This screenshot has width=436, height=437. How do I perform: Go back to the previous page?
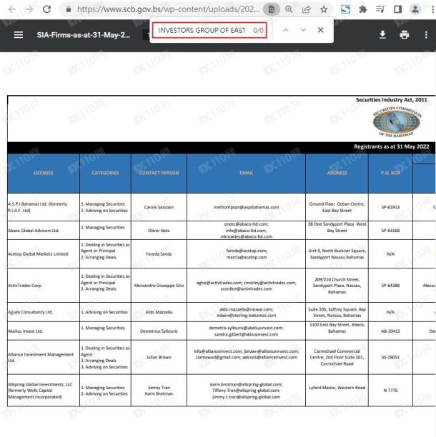pos(12,9)
